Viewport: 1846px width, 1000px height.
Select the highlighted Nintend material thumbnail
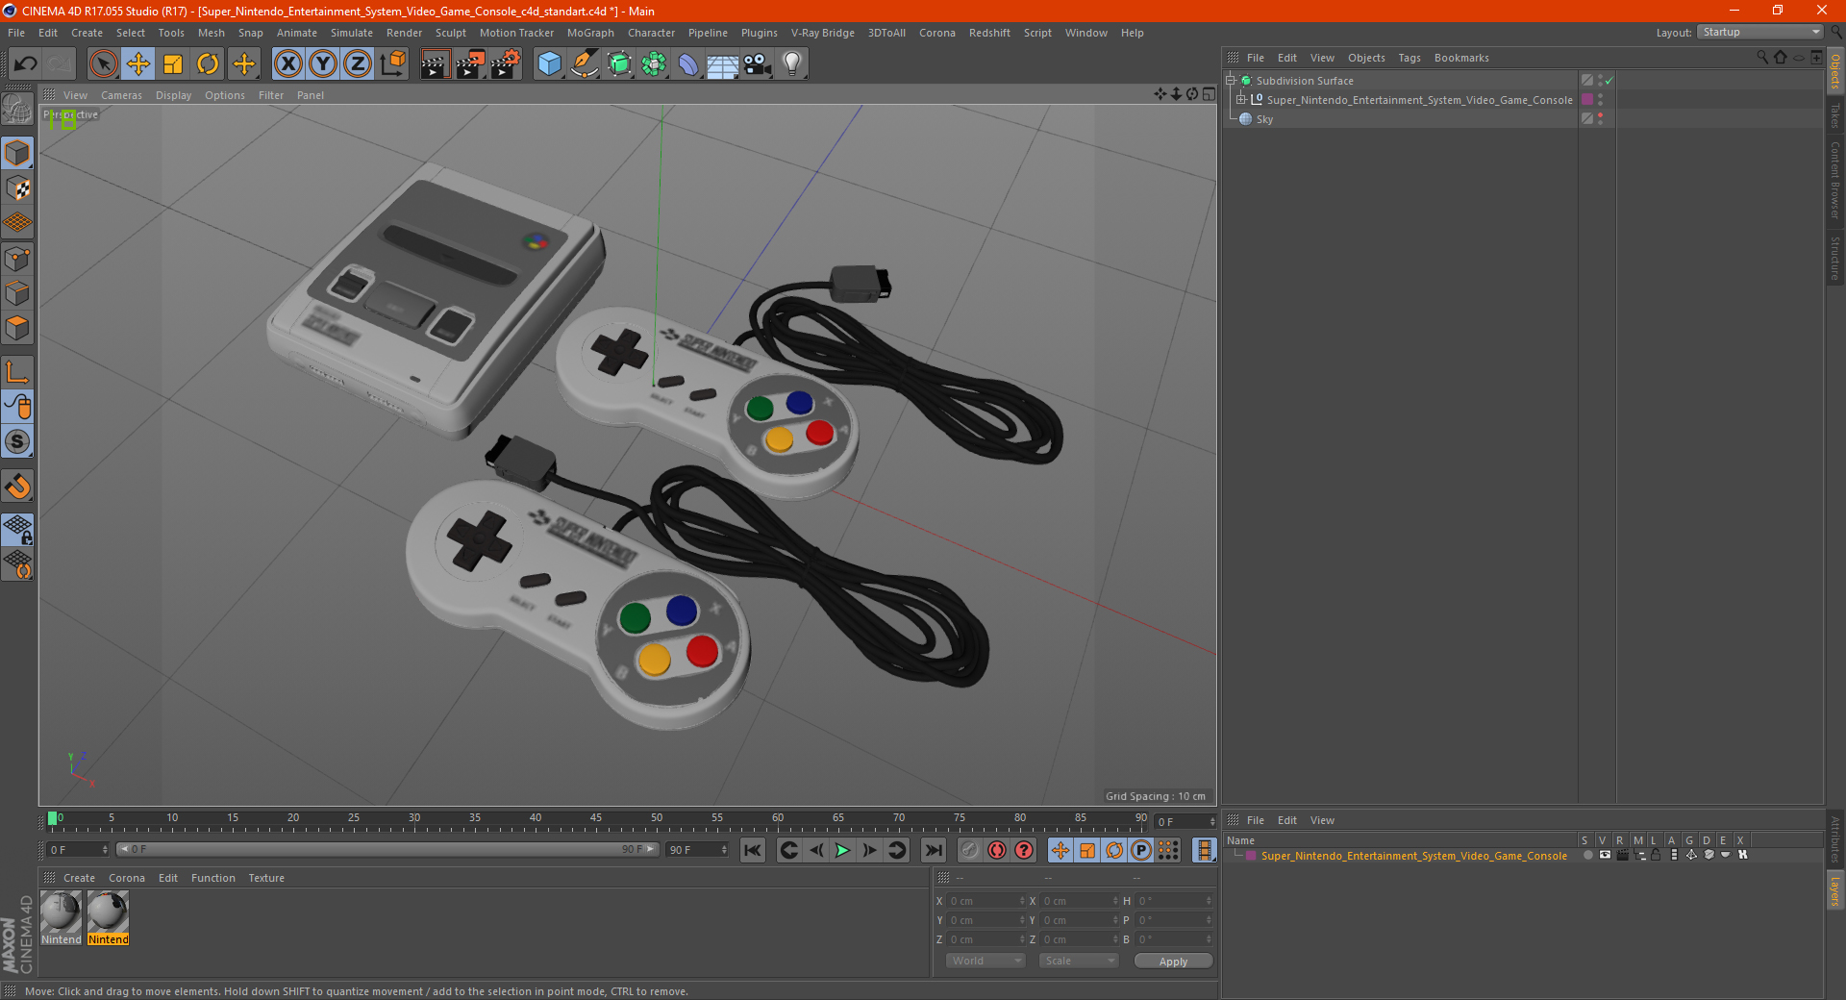(108, 918)
